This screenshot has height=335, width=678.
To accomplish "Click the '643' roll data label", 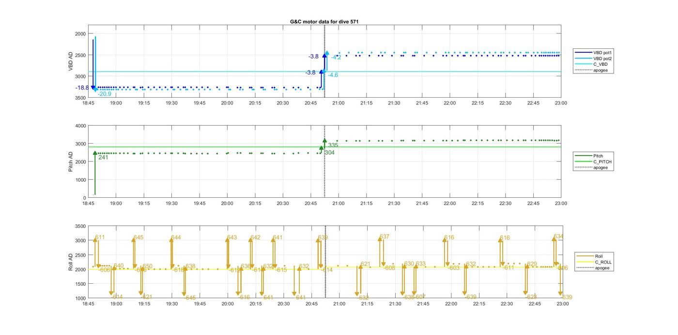I will 232,237.
